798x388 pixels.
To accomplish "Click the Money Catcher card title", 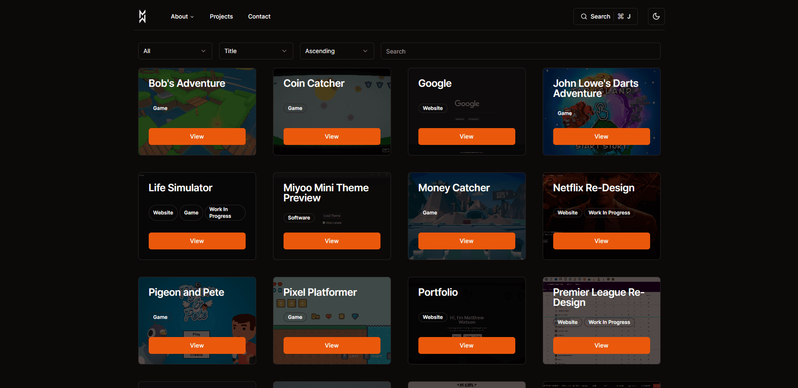I will 454,188.
